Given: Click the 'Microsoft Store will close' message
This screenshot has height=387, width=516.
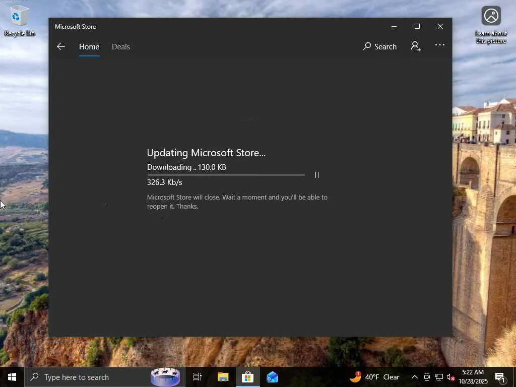Looking at the screenshot, I should 237,202.
